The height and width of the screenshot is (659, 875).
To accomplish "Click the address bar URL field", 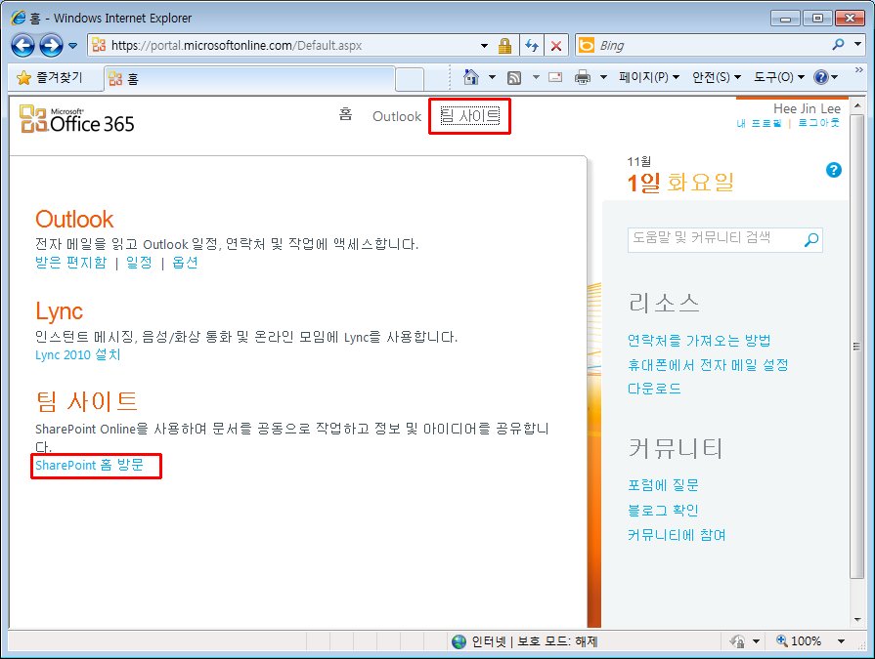I will 284,45.
